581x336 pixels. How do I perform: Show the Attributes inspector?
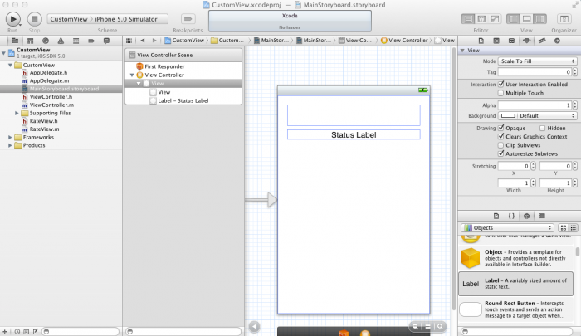pos(526,41)
